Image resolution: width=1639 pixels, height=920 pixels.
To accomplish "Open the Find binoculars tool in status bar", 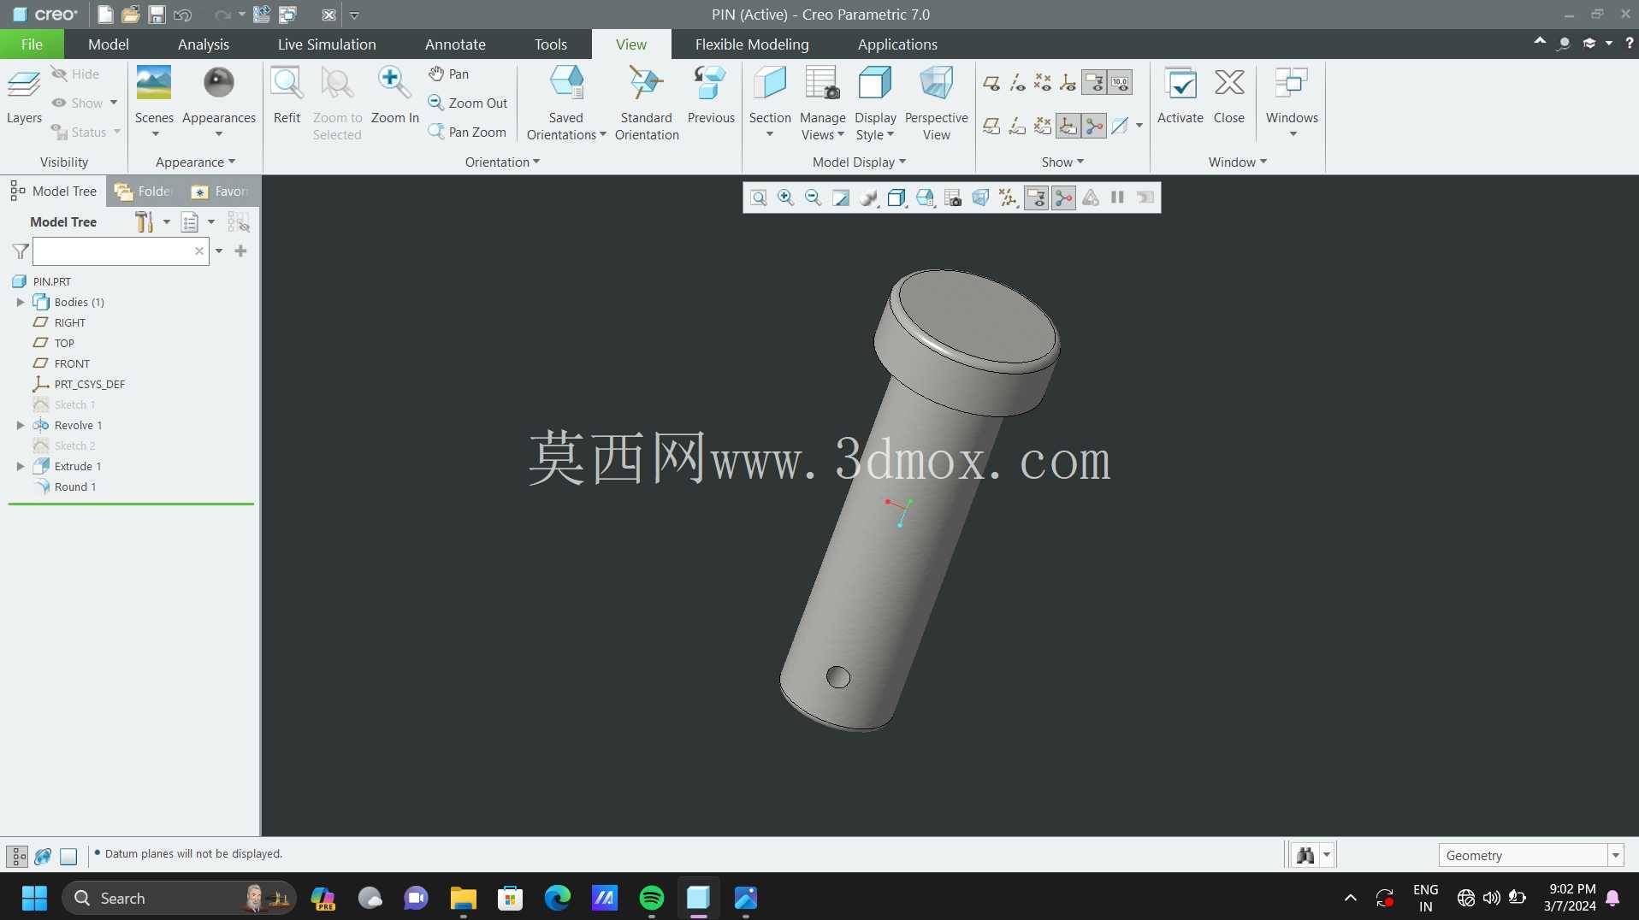I will 1305,855.
